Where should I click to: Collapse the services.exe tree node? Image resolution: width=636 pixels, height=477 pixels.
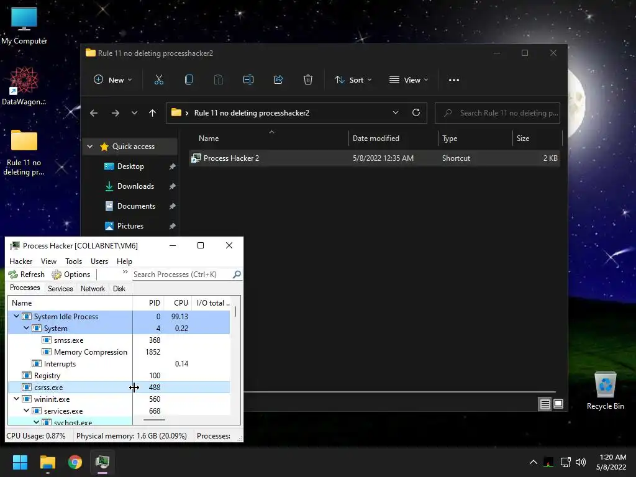[26, 411]
